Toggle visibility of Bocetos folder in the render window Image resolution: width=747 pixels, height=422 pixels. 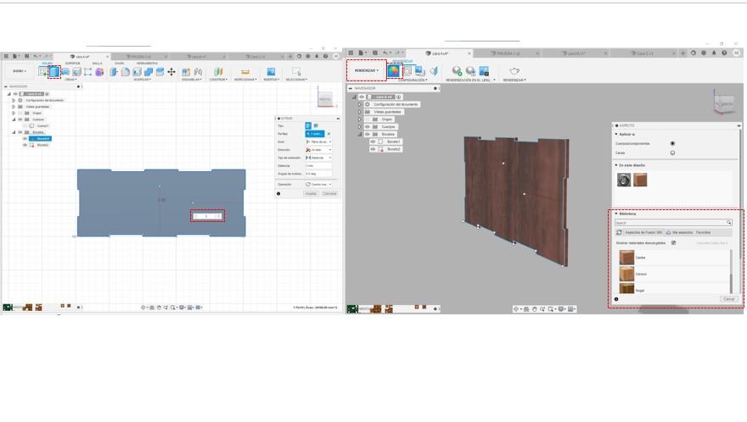pos(368,134)
